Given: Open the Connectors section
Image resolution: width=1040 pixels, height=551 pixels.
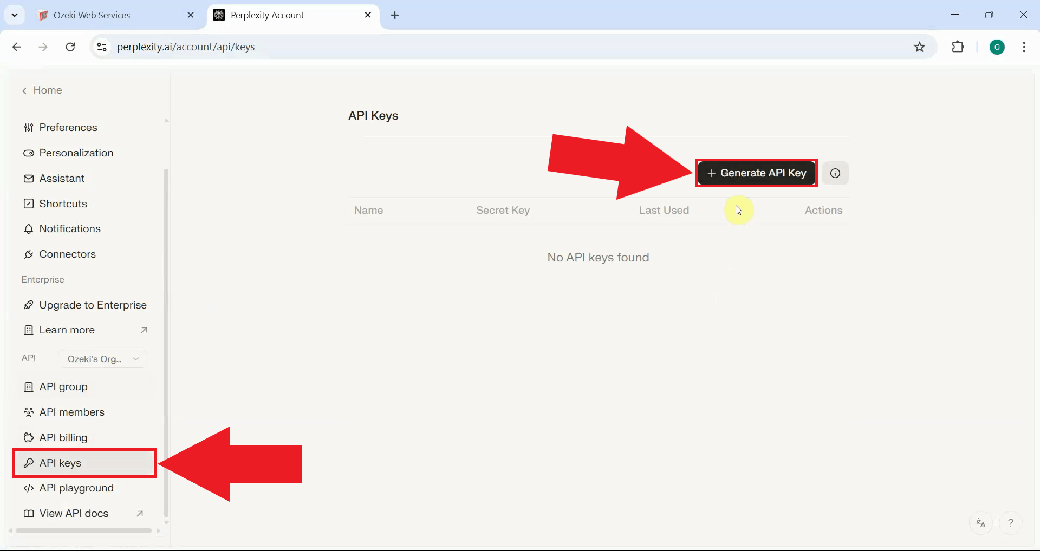Looking at the screenshot, I should (67, 254).
